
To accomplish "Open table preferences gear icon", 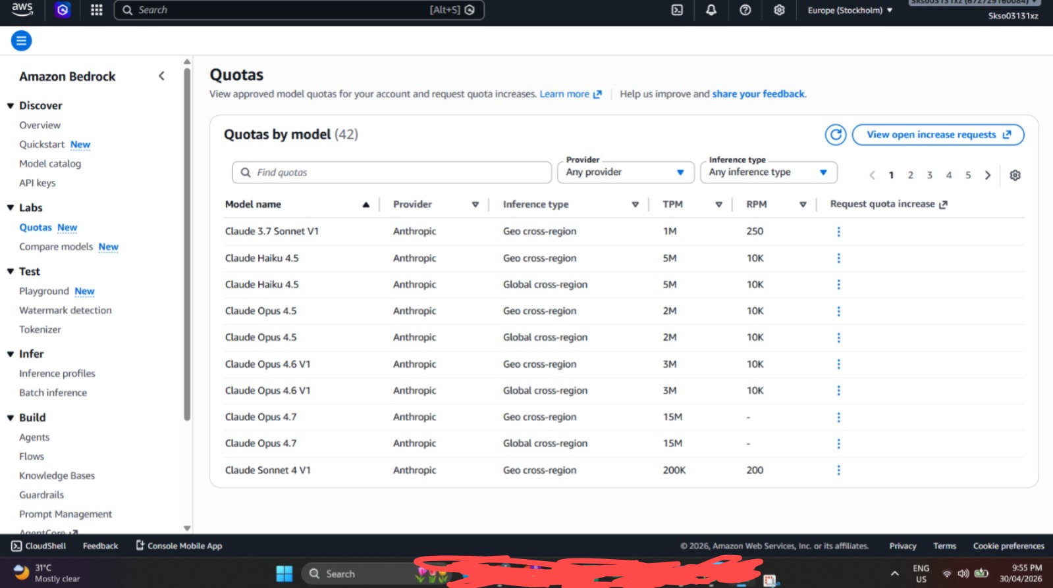I will point(1015,175).
